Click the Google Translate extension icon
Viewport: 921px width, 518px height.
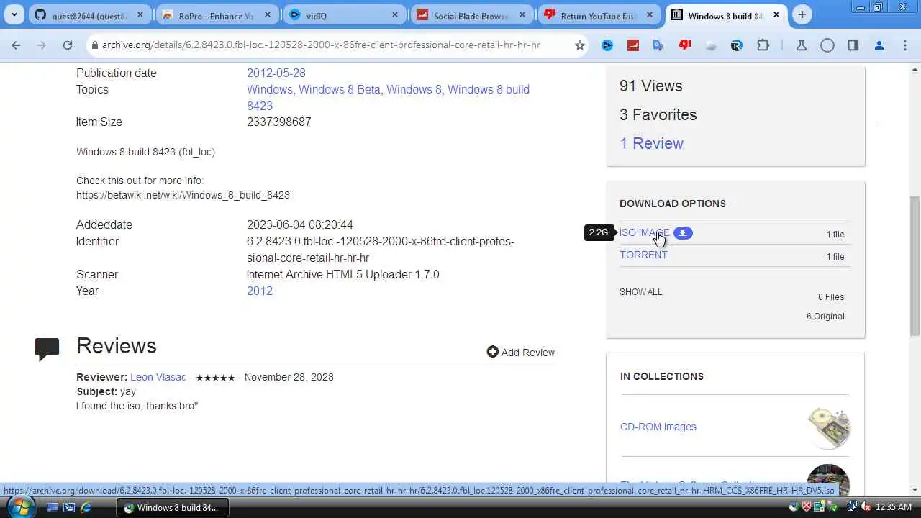pos(658,45)
